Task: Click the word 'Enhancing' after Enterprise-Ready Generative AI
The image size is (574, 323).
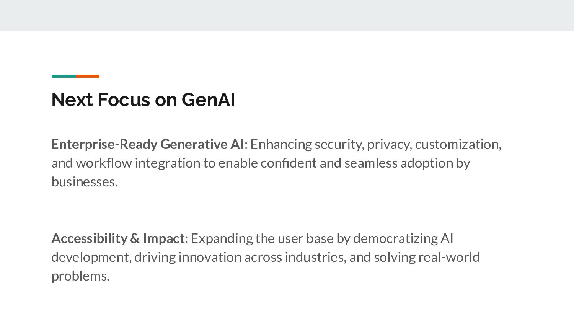Action: pyautogui.click(x=281, y=145)
